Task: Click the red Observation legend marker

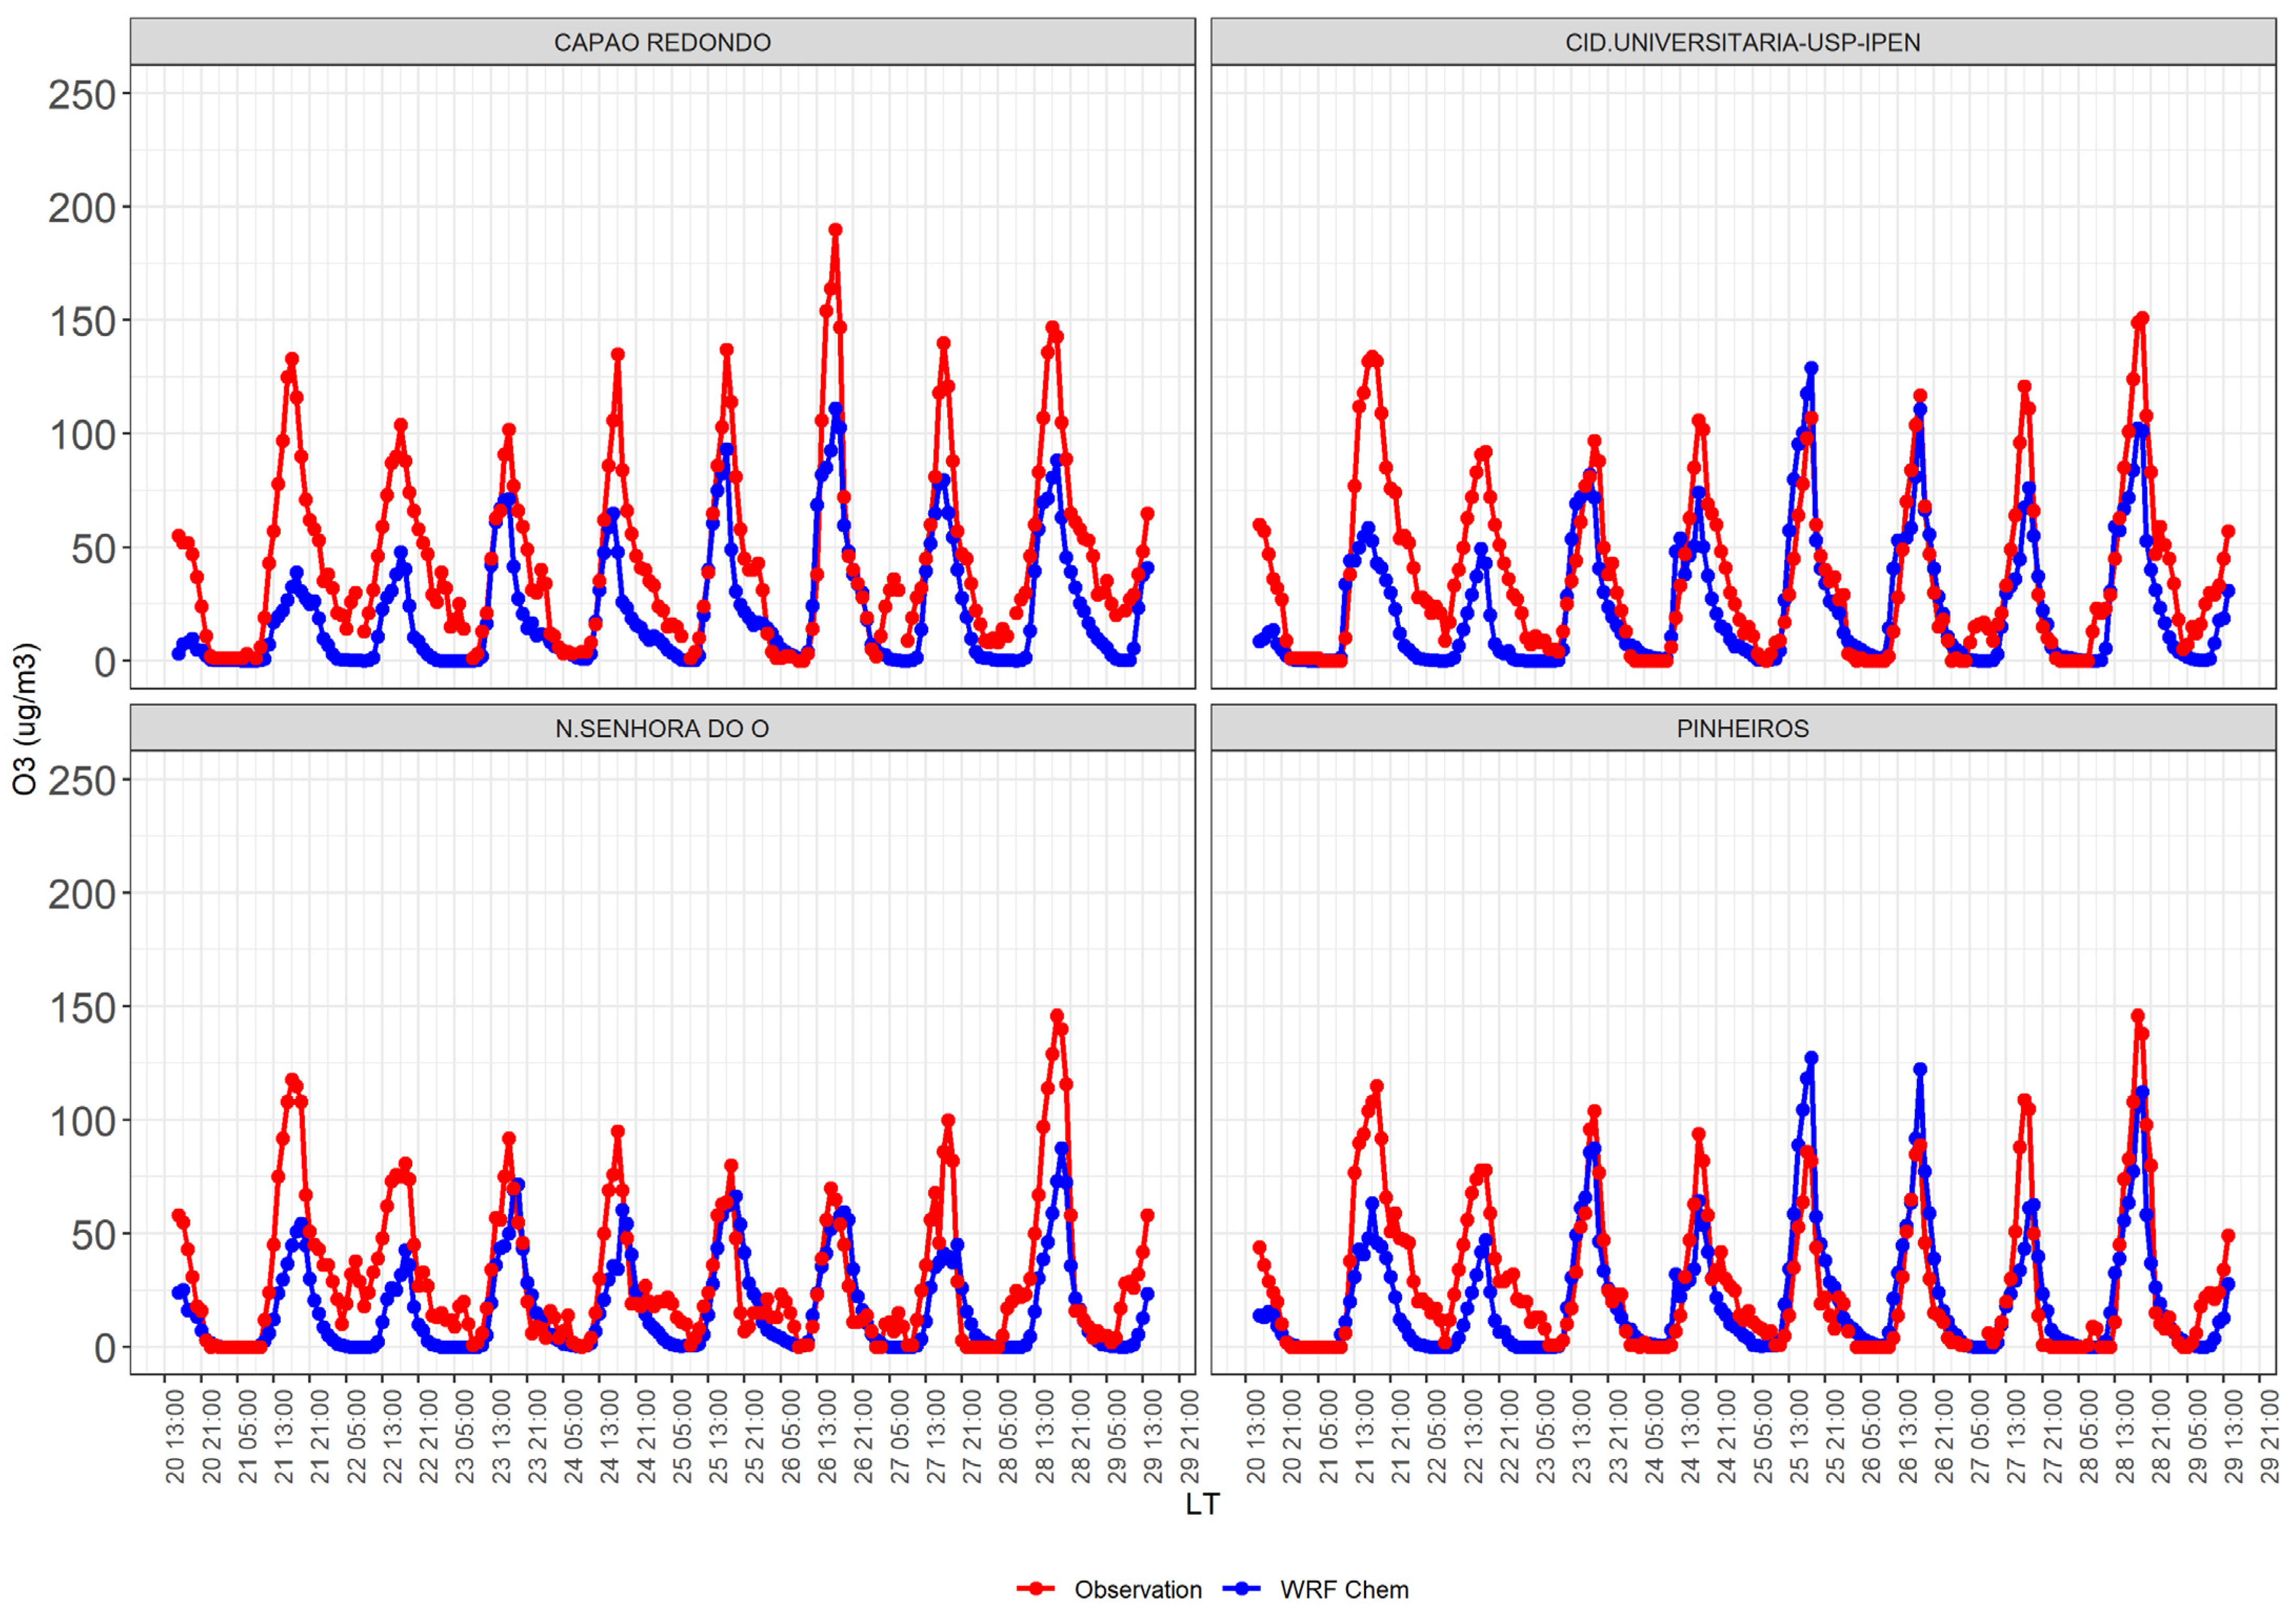Action: tap(1036, 1589)
